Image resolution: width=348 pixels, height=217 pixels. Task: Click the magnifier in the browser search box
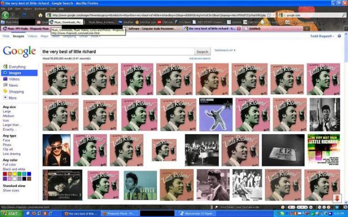click(x=344, y=15)
